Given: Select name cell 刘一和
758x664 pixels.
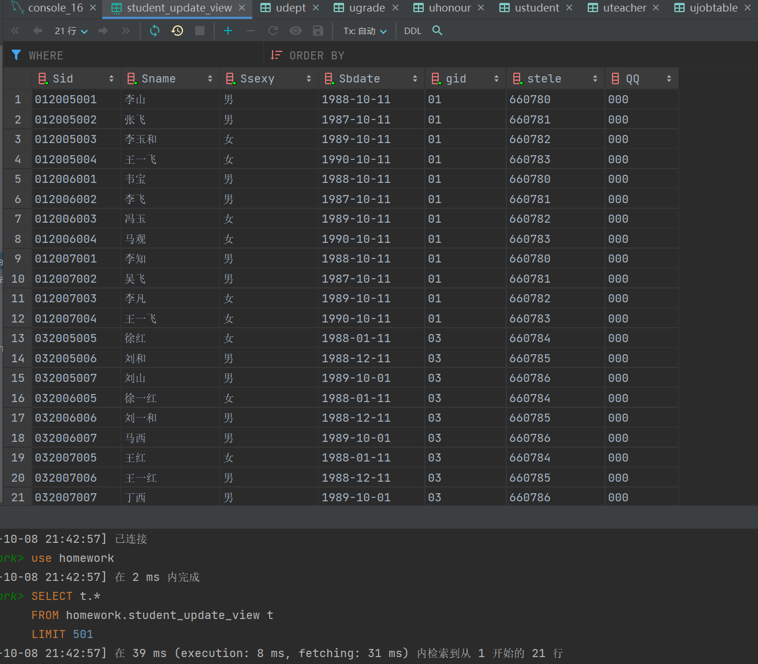Looking at the screenshot, I should point(170,418).
